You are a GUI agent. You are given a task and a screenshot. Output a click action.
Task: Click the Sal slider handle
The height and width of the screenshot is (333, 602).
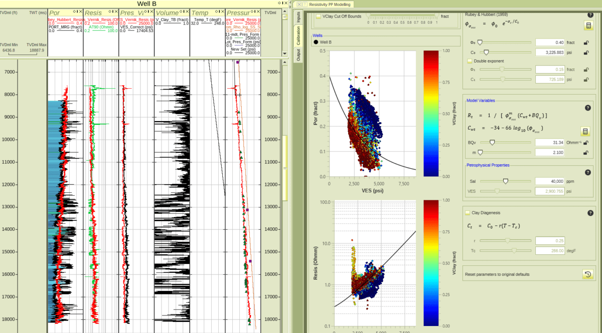point(505,181)
